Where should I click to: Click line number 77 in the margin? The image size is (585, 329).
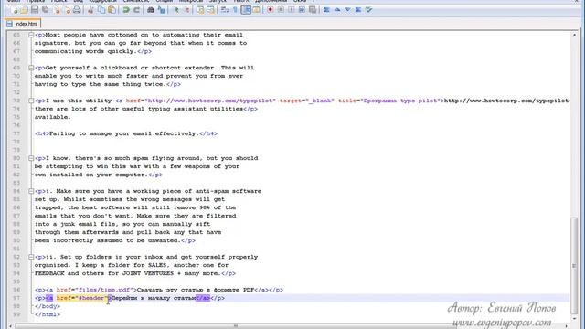[16, 133]
